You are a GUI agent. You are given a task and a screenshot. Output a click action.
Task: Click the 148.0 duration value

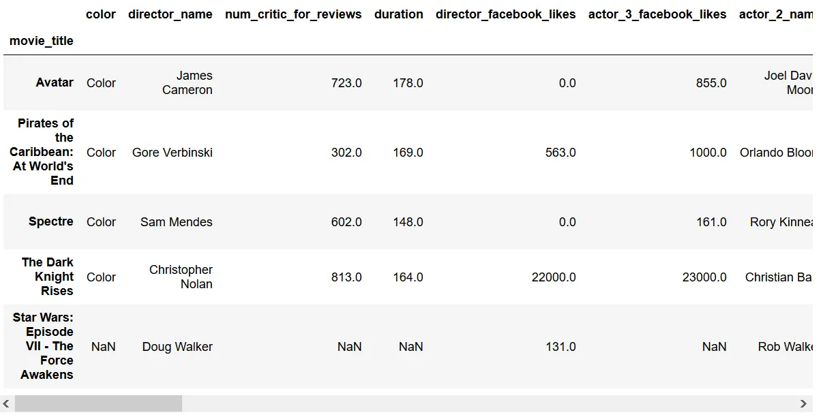(408, 222)
